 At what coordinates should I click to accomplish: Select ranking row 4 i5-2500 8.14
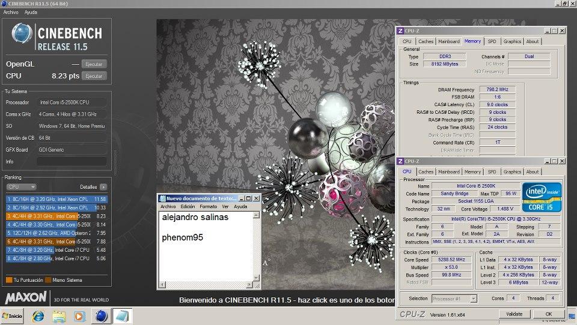56,224
